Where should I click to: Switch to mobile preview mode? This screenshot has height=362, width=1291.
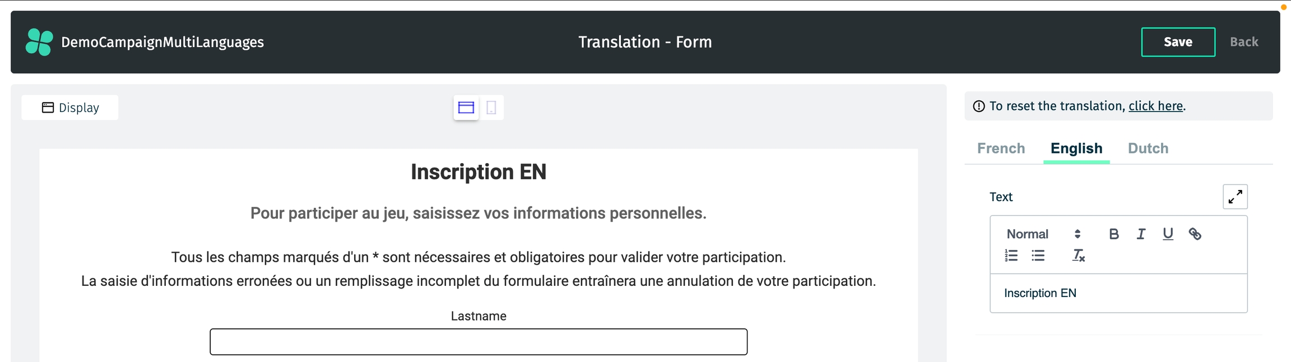coord(491,108)
